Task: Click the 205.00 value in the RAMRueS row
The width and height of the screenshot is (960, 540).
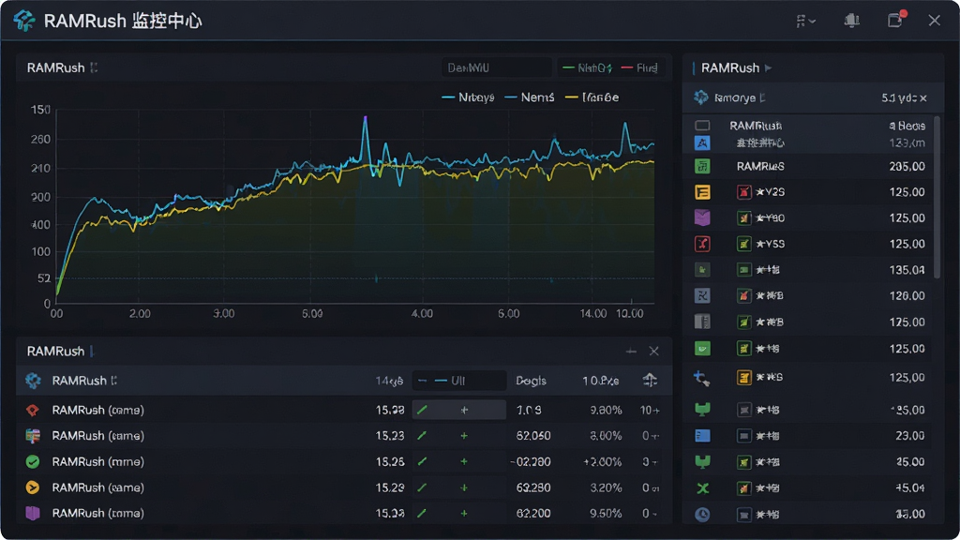Action: pos(907,167)
